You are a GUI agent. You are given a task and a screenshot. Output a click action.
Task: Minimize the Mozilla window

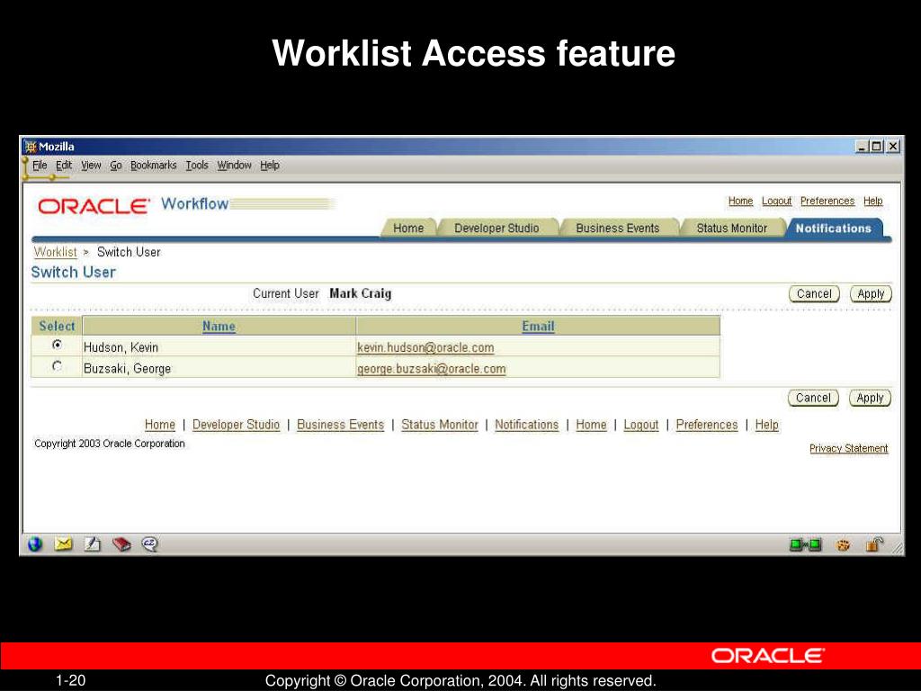click(861, 147)
